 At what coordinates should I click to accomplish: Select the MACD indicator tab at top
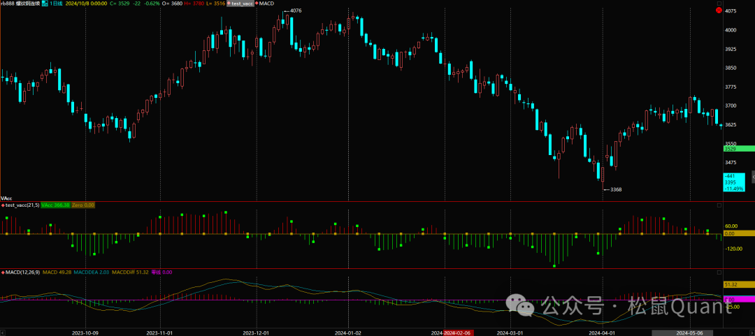(x=267, y=4)
